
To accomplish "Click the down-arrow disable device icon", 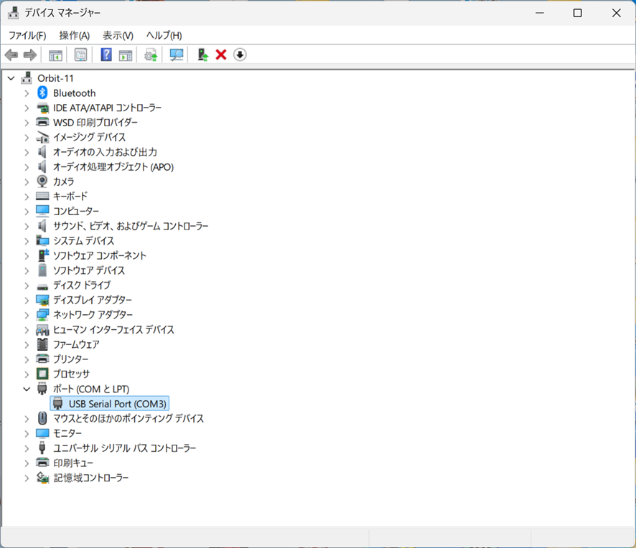I will (x=240, y=55).
